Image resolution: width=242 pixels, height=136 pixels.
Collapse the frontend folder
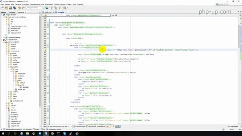tap(6, 53)
